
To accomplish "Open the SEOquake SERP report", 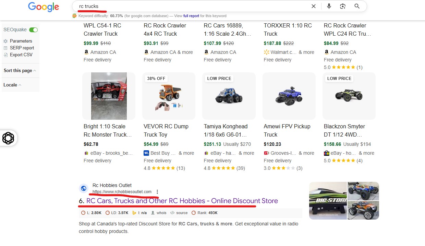I will (22, 48).
